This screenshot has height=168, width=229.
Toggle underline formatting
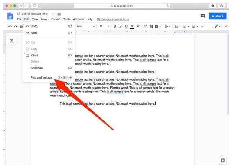(126, 26)
